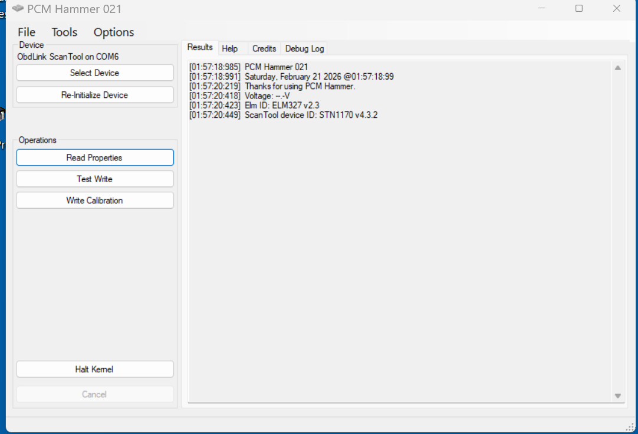This screenshot has height=434, width=638.
Task: Close the PCM Hammer window
Action: 617,9
